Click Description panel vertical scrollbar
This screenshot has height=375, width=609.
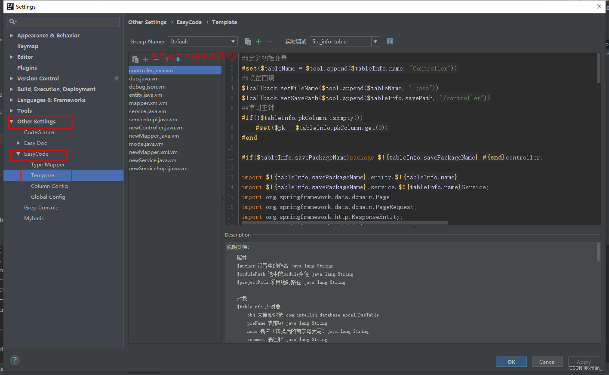coord(599,252)
